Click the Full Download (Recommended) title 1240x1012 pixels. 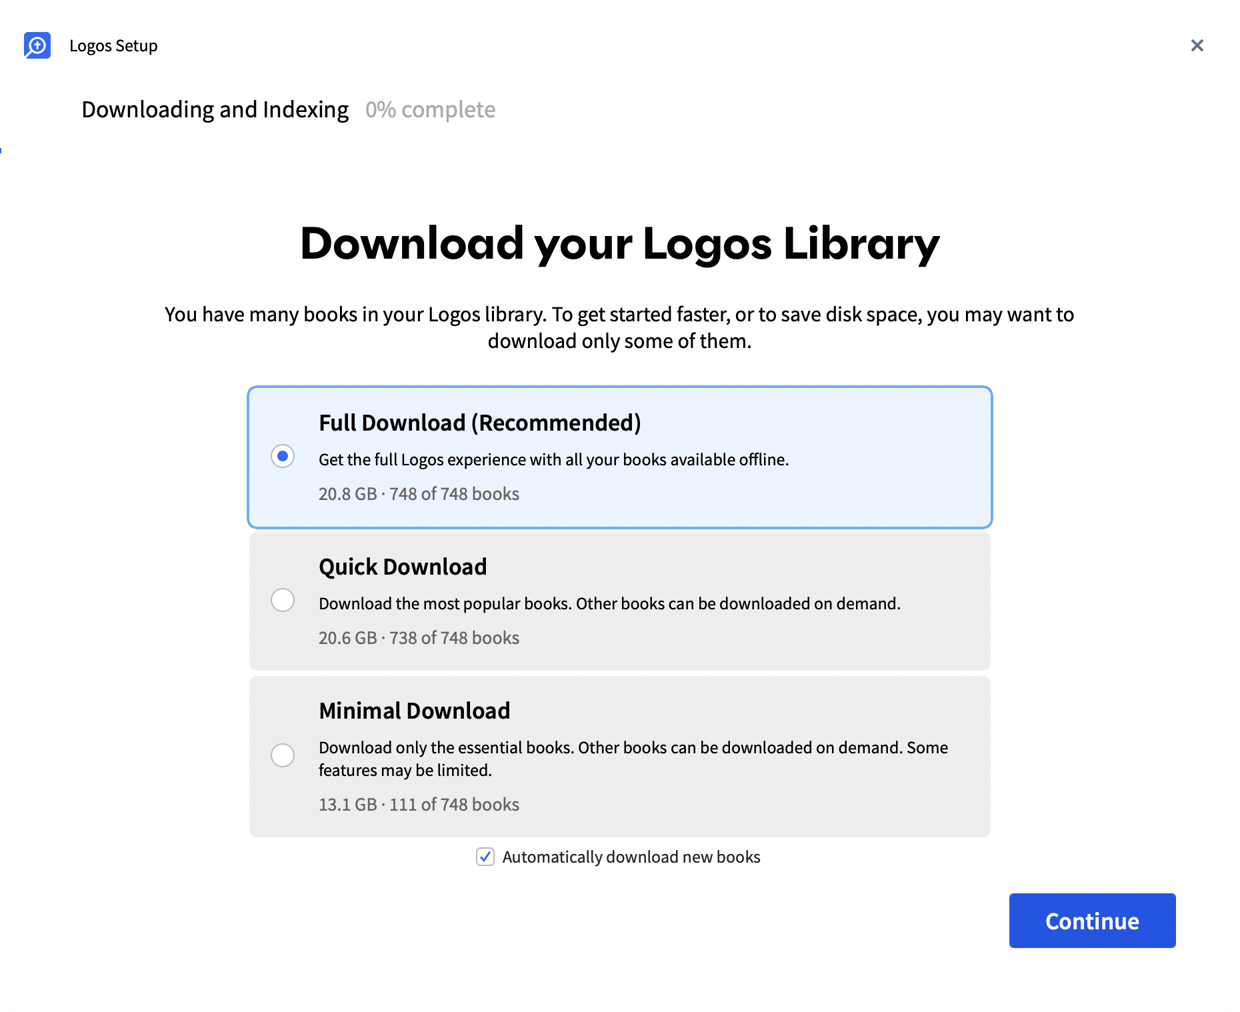tap(479, 423)
